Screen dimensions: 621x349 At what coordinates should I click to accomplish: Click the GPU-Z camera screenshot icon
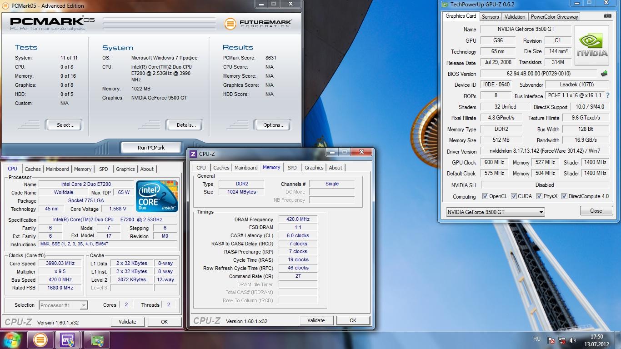608,16
